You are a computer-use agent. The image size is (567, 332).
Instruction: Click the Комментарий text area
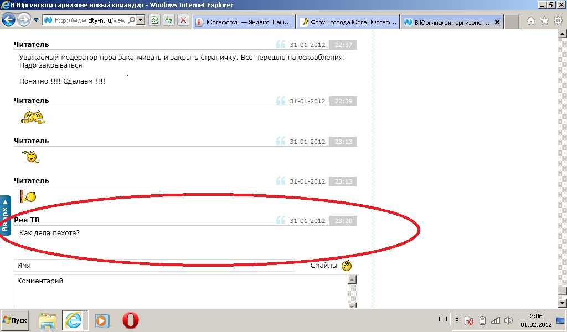click(x=180, y=292)
